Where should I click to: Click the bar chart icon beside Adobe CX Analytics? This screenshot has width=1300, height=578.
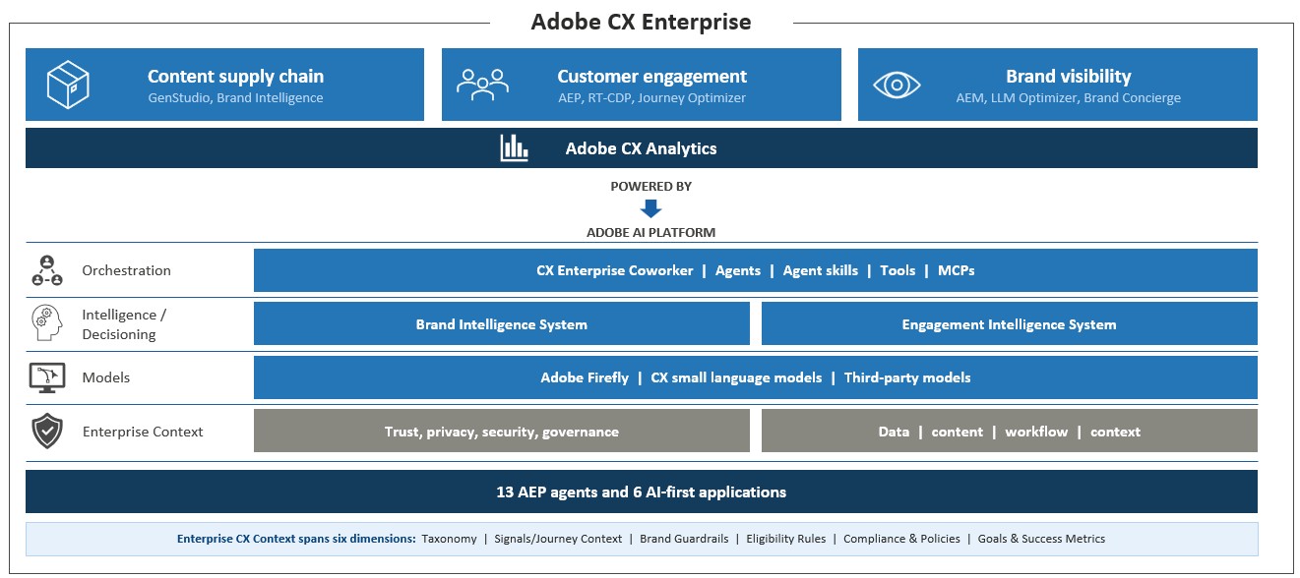pos(515,148)
